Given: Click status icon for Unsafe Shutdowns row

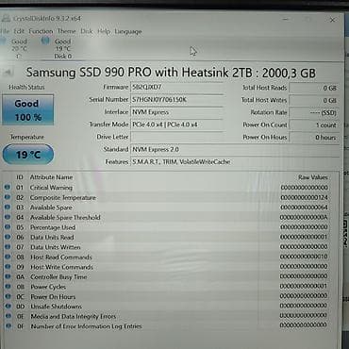Looking at the screenshot, I should 8,307.
